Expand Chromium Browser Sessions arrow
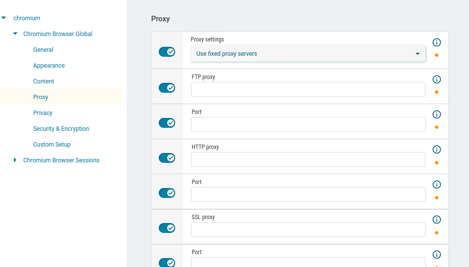Viewport: 469px width, 267px height. [15, 160]
